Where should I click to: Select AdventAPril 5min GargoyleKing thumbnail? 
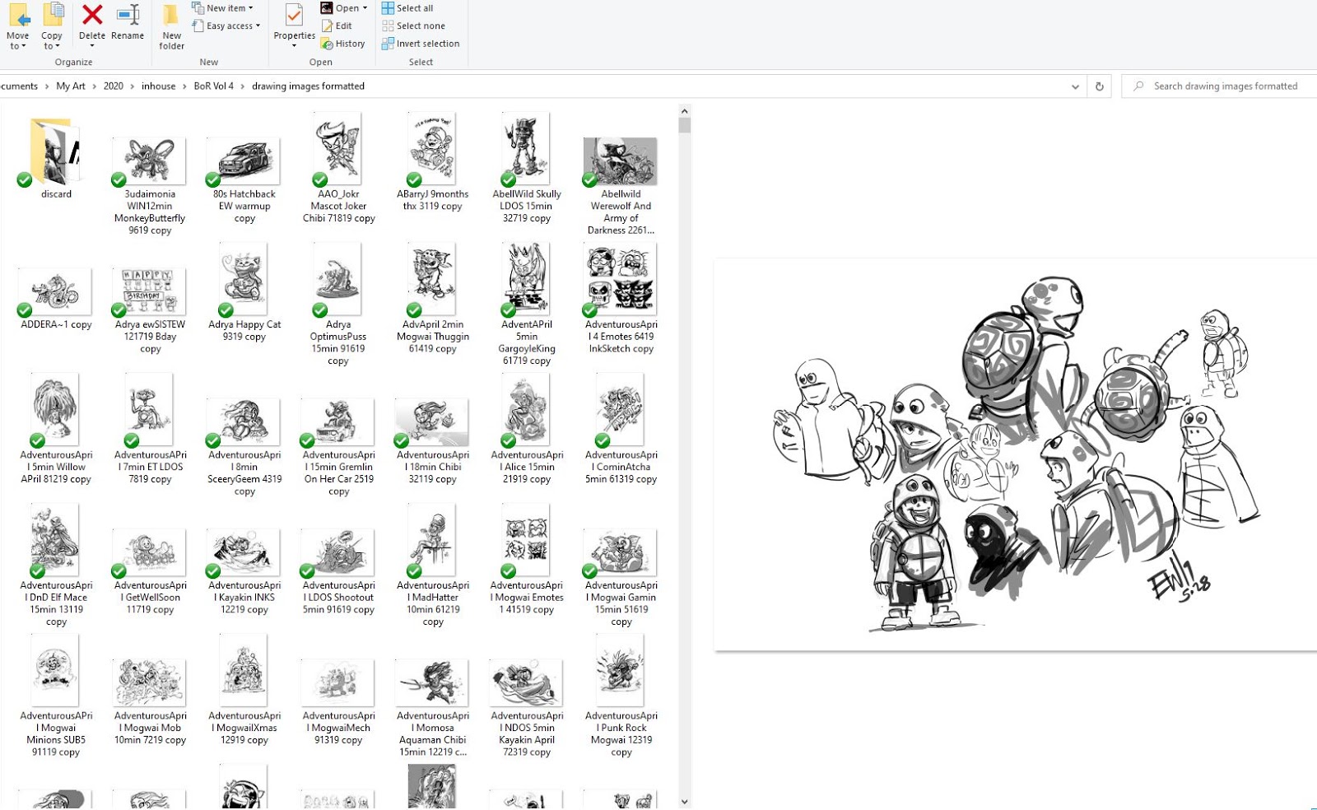[527, 280]
